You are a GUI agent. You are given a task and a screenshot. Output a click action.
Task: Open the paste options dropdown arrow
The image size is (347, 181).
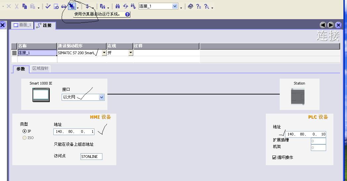(38, 8)
